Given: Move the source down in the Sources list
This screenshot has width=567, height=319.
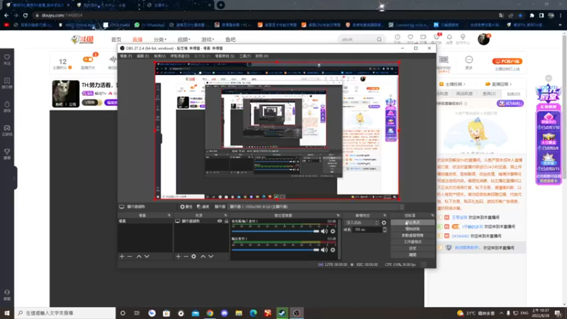Looking at the screenshot, I should pos(210,257).
